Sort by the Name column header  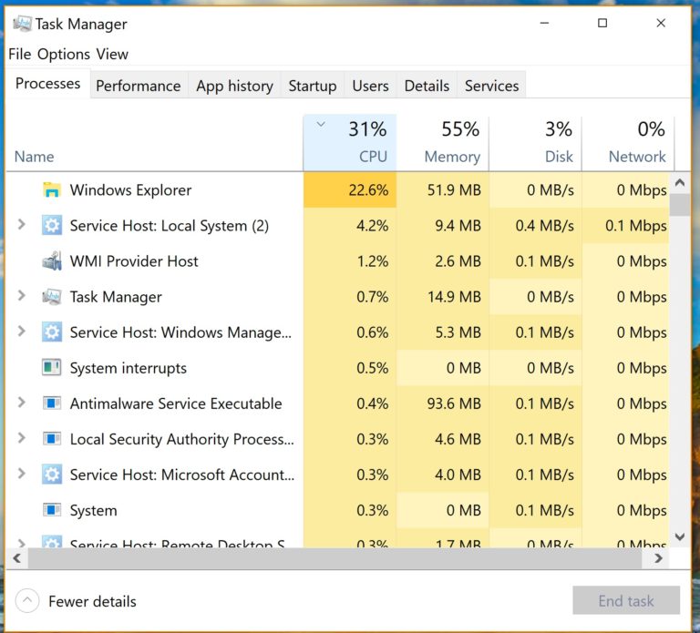coord(35,157)
